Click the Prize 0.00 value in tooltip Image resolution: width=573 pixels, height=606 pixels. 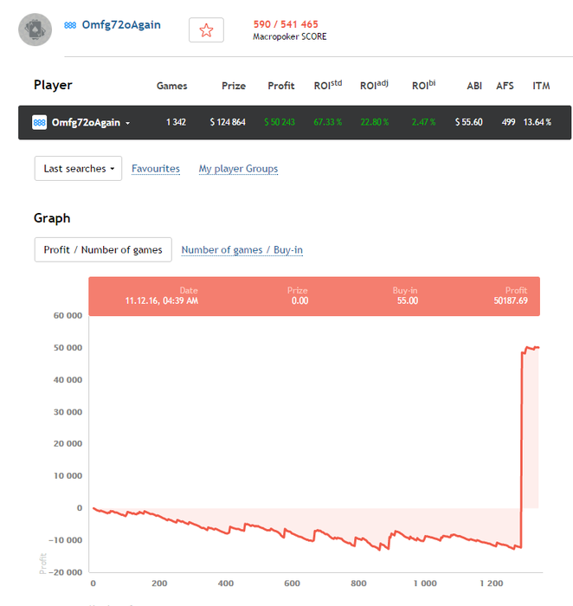click(x=299, y=300)
